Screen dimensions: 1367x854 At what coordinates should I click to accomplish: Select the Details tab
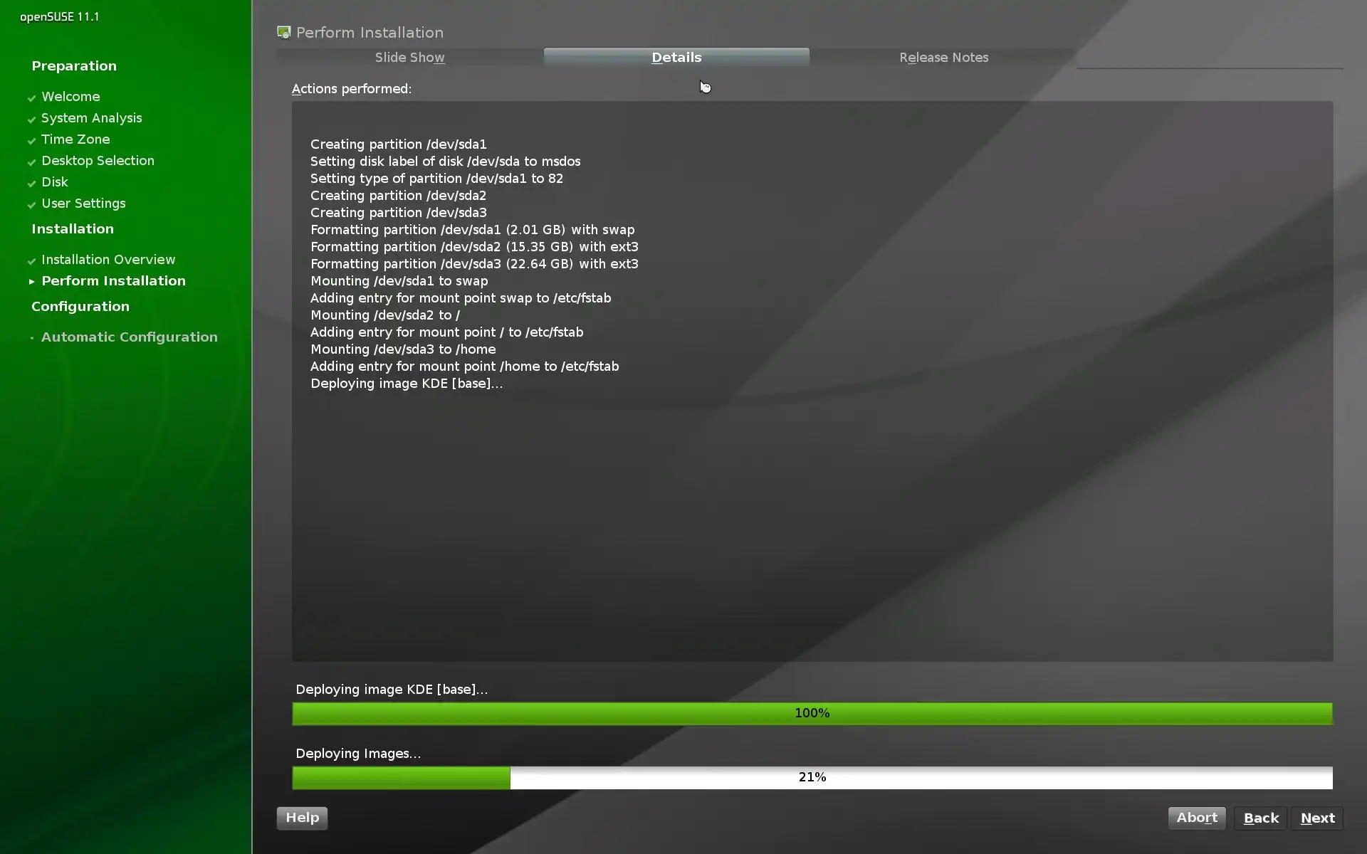coord(676,58)
